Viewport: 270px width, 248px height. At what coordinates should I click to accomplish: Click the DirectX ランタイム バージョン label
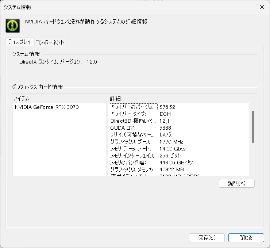pos(51,62)
